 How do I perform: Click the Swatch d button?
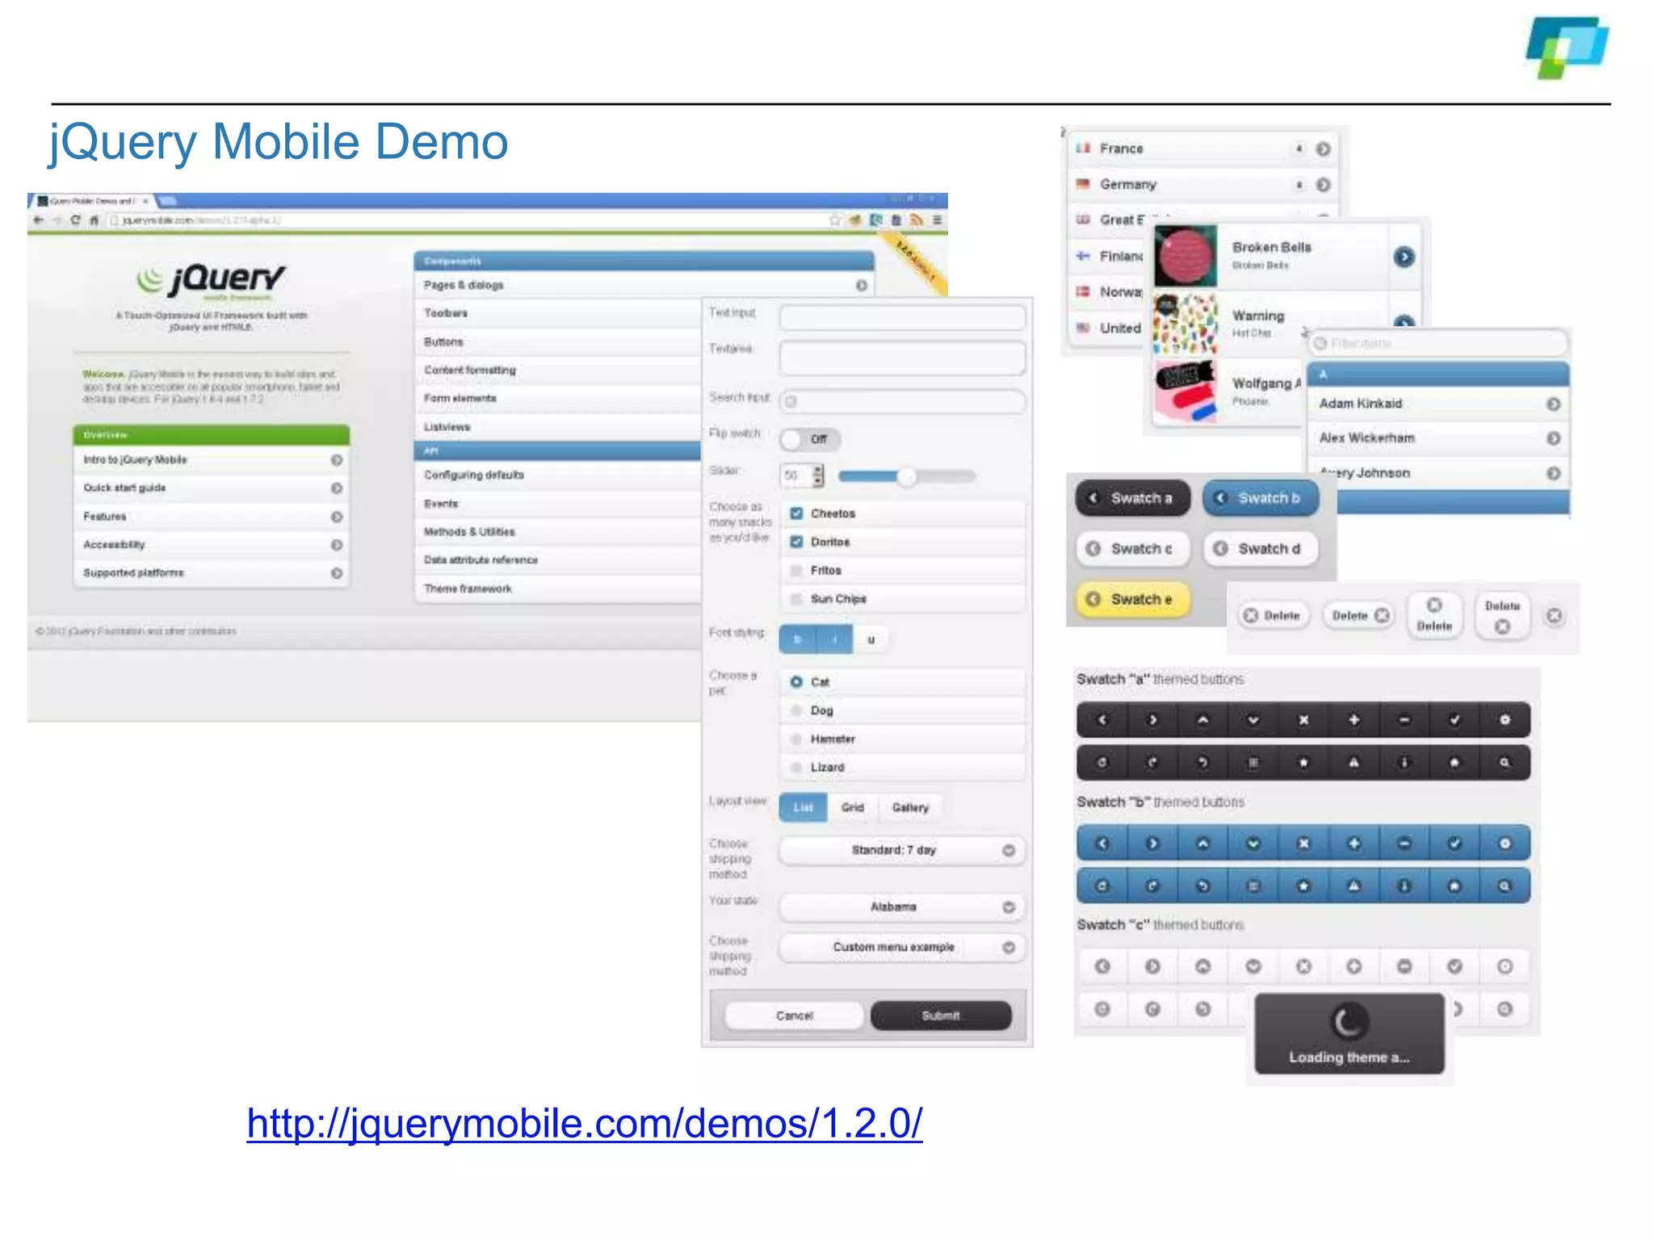tap(1261, 548)
